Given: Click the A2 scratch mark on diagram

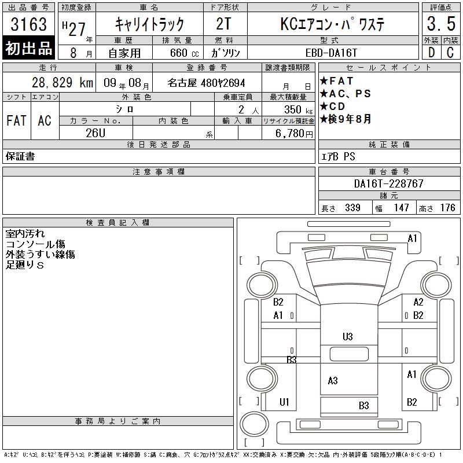Looking at the screenshot, I should (x=418, y=302).
